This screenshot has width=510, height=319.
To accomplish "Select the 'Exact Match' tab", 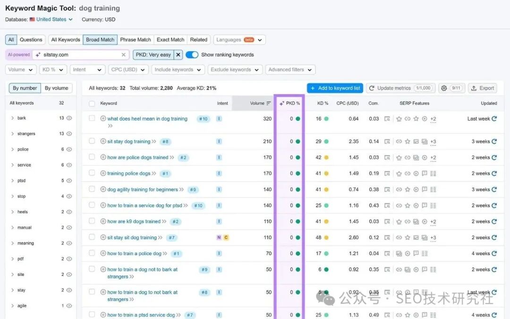I will click(x=170, y=40).
